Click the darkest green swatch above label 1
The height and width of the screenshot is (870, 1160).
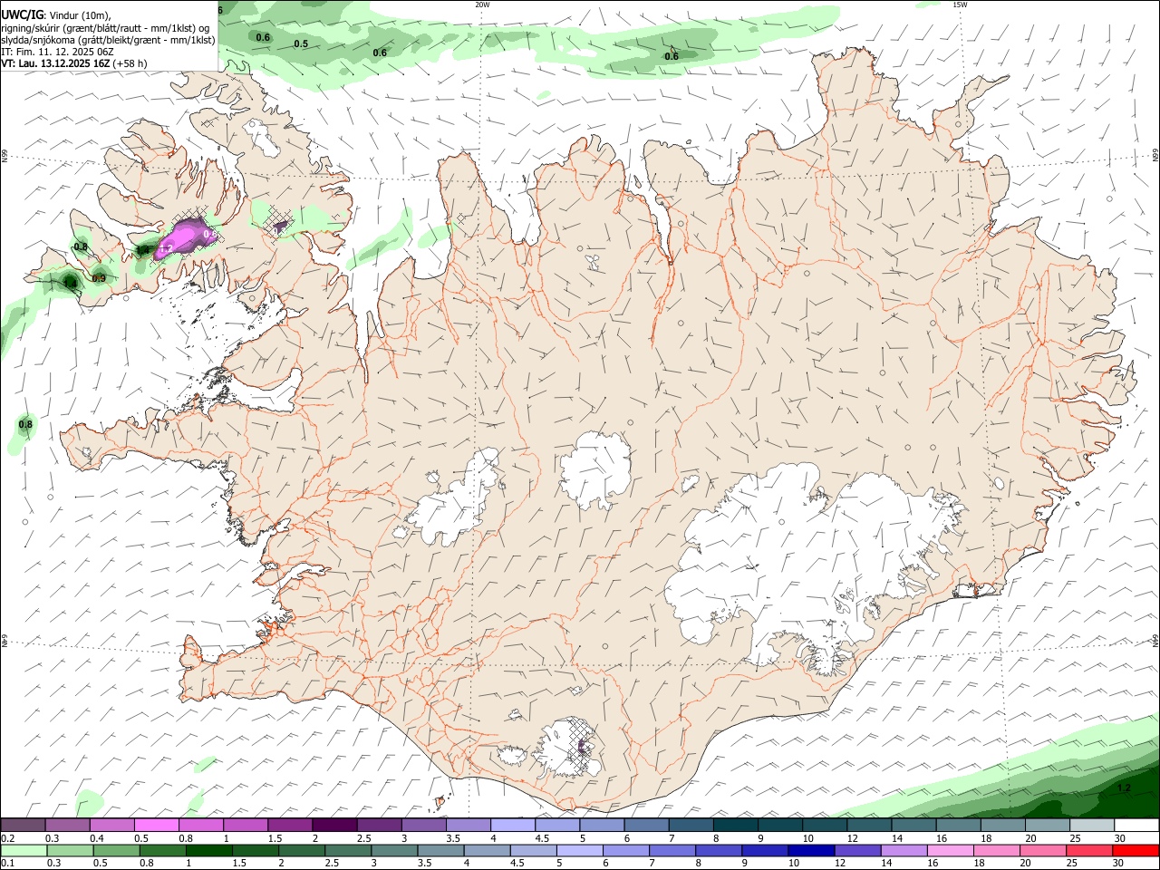click(x=208, y=851)
